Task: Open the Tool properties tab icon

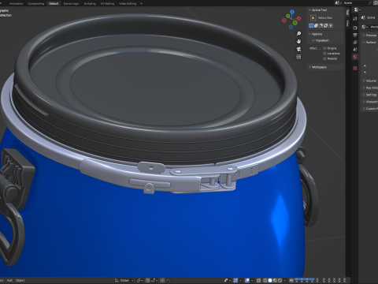Action: pyautogui.click(x=355, y=19)
